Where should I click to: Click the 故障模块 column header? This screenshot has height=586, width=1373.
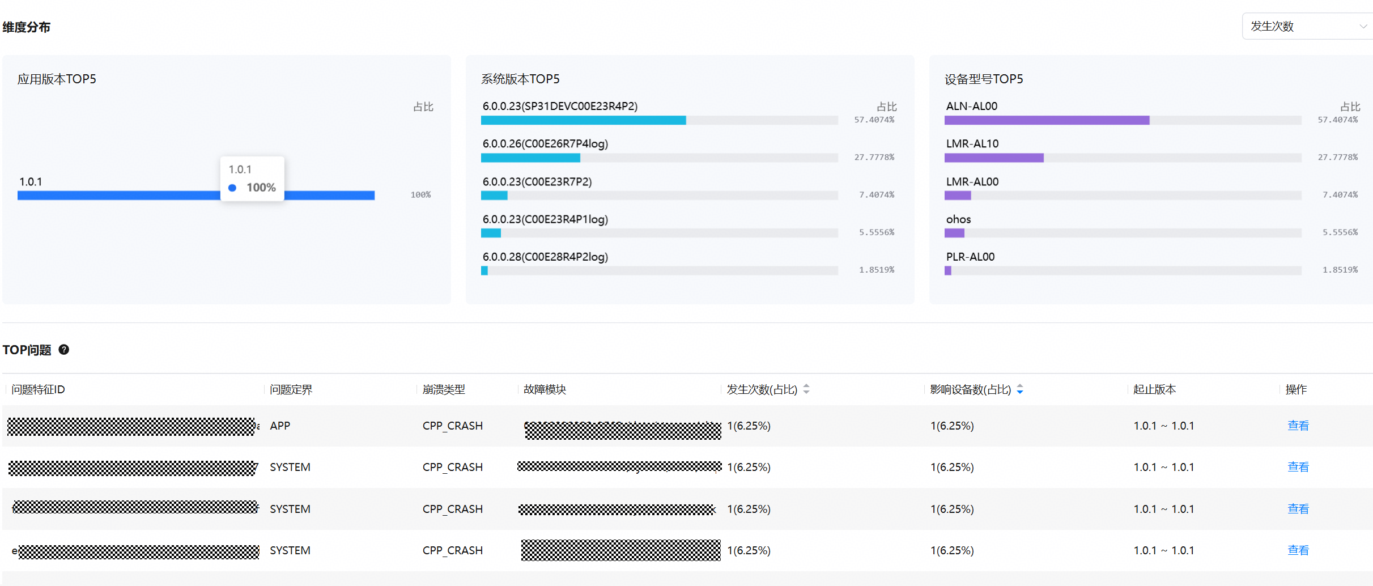click(545, 389)
